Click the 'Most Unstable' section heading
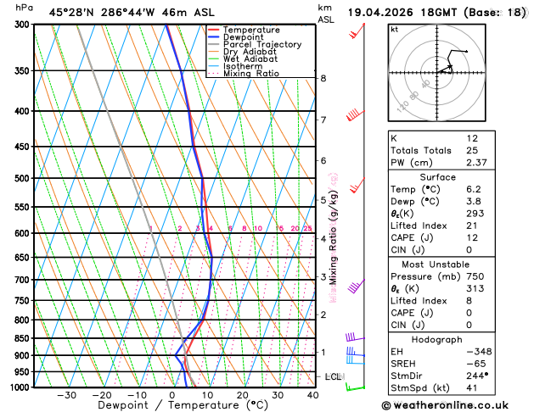Image resolution: width=534 pixels, height=412 pixels. [x=436, y=264]
